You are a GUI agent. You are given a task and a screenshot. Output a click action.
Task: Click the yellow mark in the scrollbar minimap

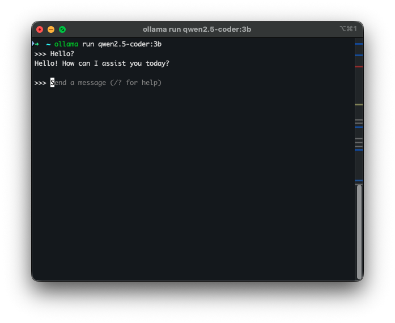(359, 104)
